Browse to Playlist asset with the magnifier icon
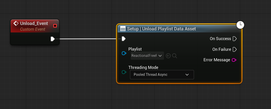This screenshot has height=109, width=271. click(174, 56)
